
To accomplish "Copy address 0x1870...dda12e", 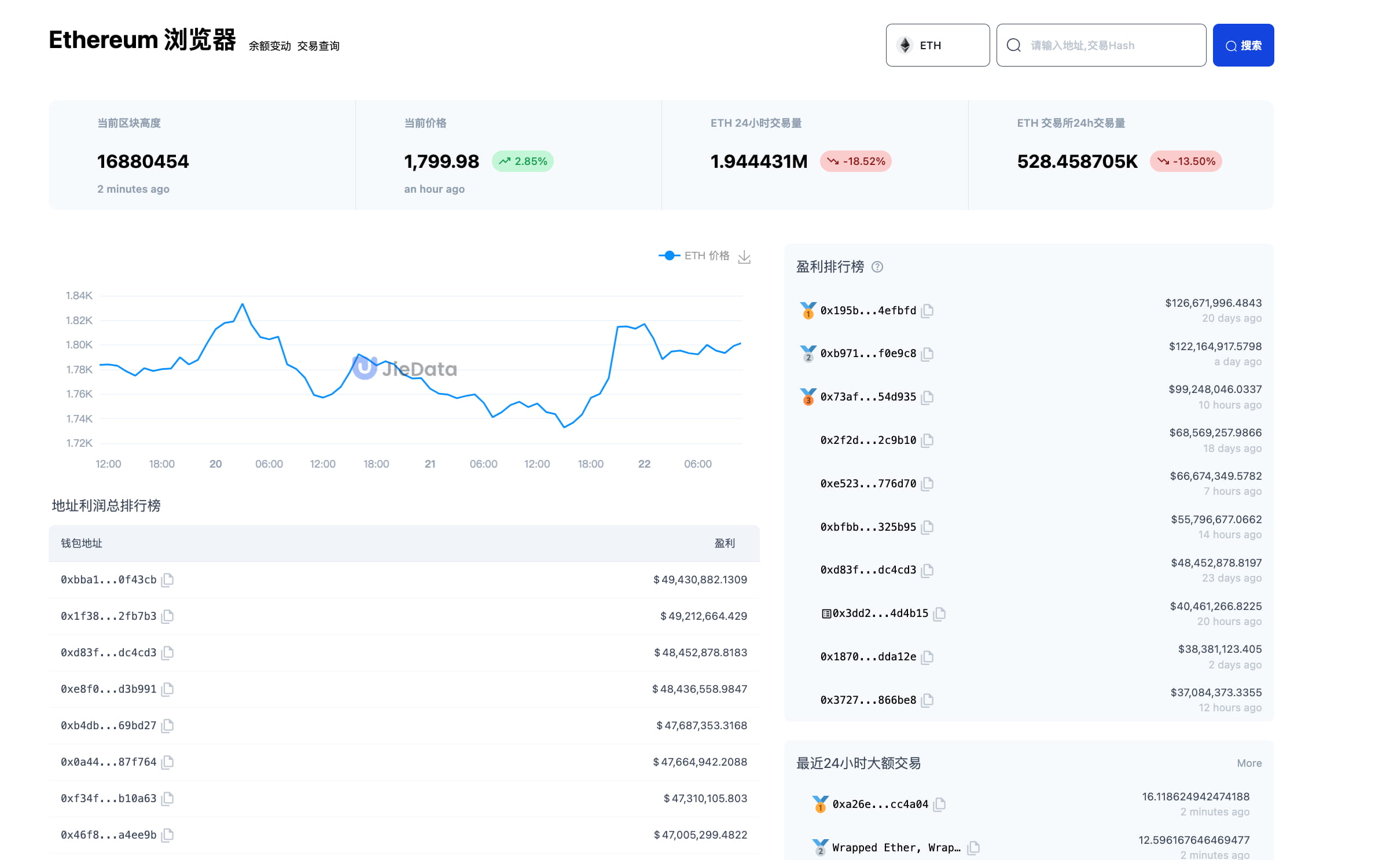I will pos(927,657).
